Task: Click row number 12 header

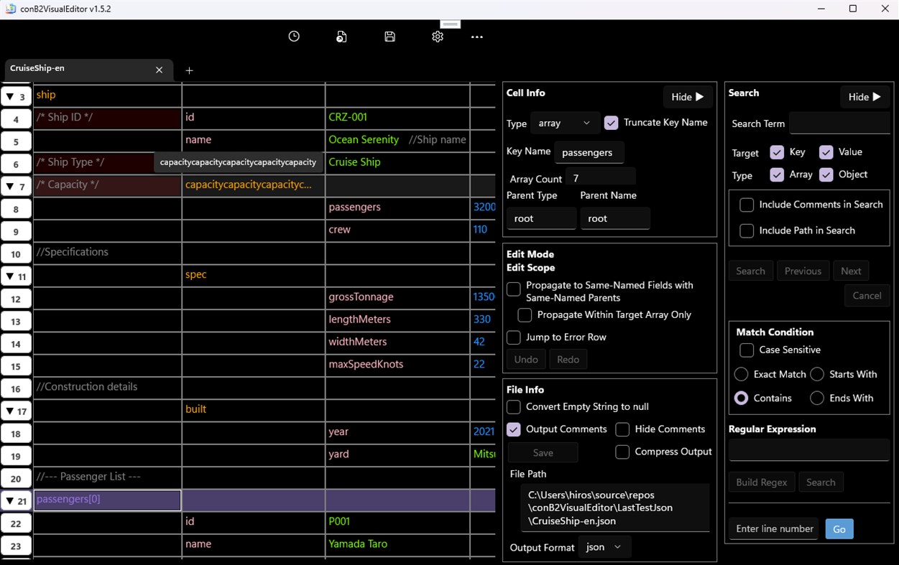Action: click(16, 299)
